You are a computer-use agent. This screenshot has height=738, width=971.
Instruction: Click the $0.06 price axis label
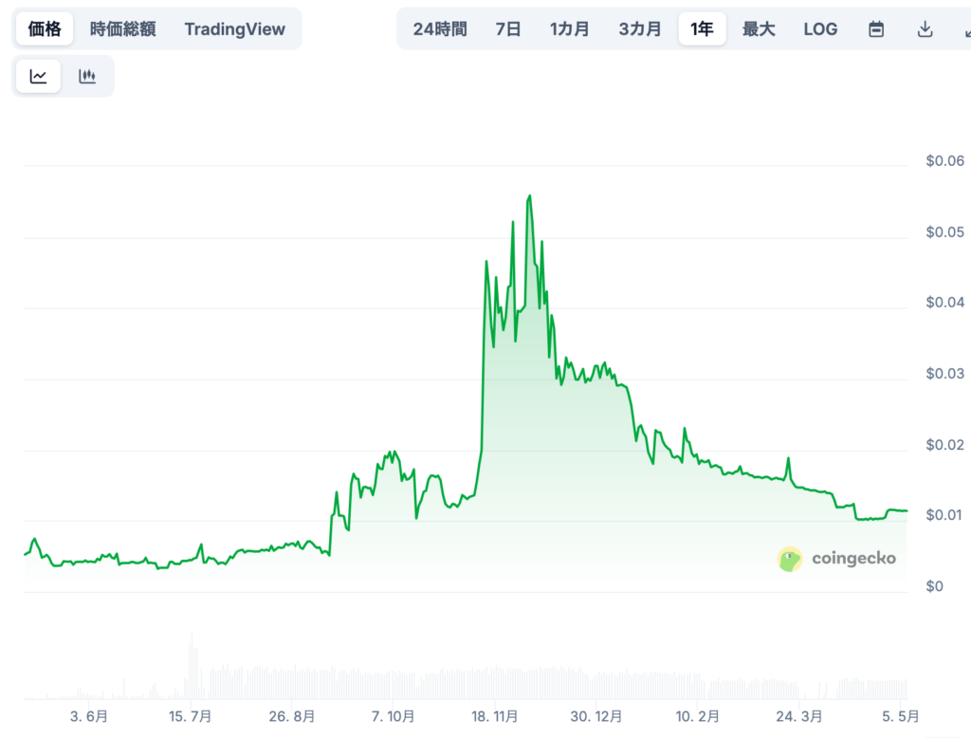(x=945, y=161)
